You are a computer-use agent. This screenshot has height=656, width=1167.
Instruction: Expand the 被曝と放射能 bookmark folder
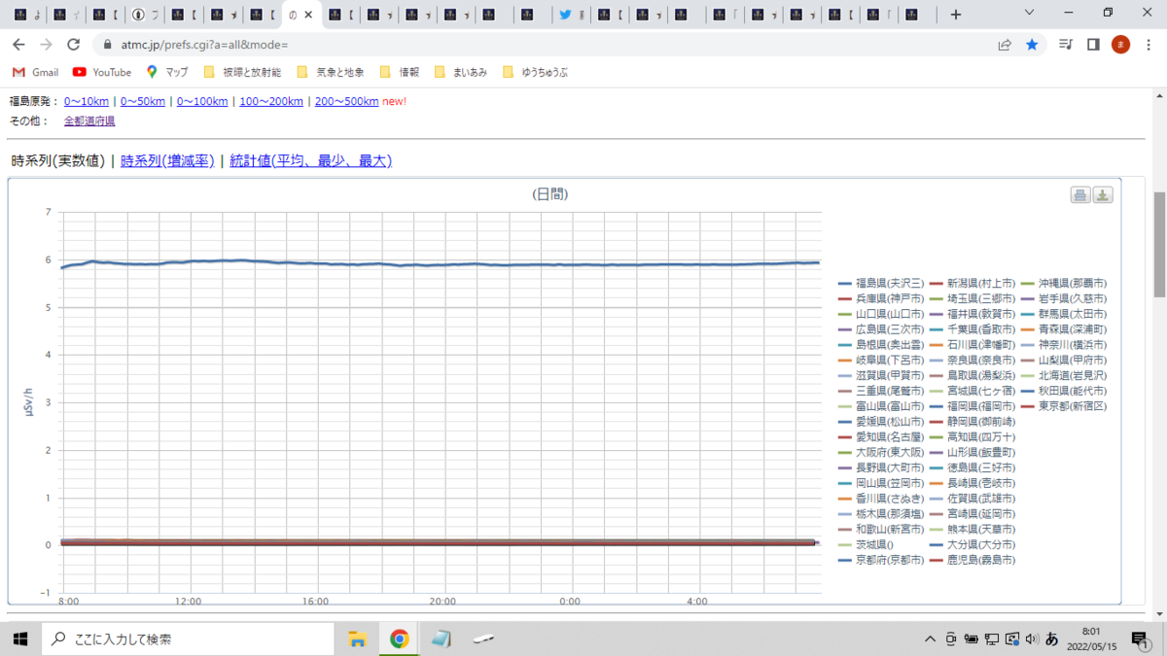pyautogui.click(x=242, y=72)
